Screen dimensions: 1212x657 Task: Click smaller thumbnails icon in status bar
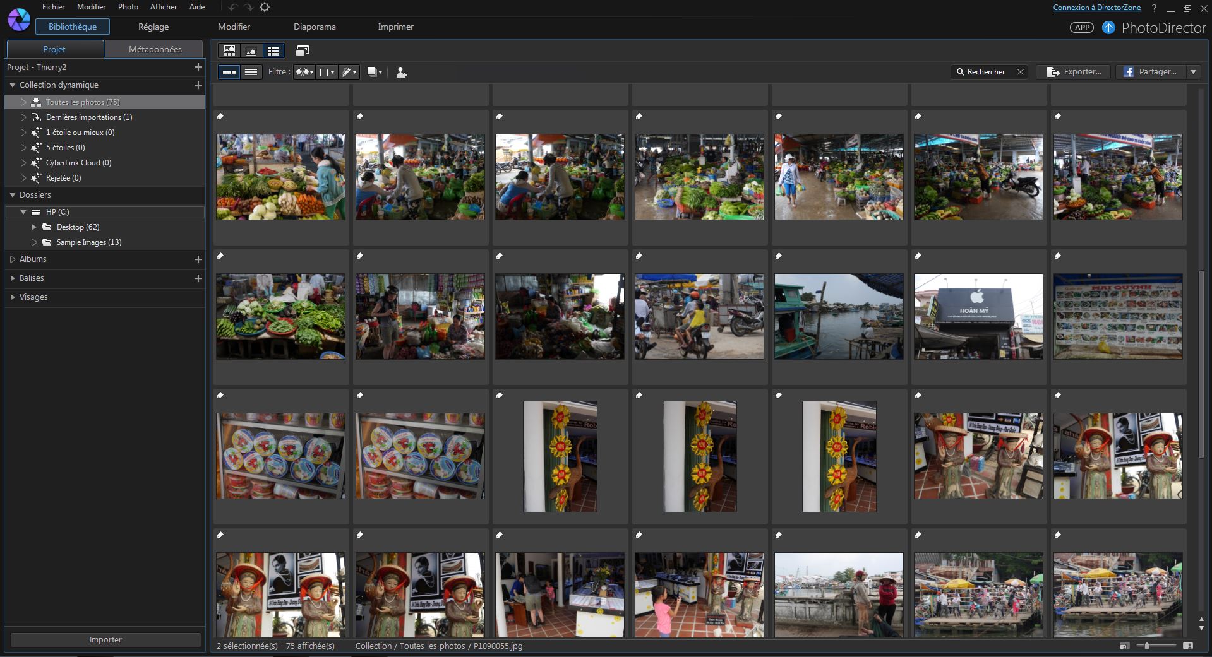[x=1124, y=646]
